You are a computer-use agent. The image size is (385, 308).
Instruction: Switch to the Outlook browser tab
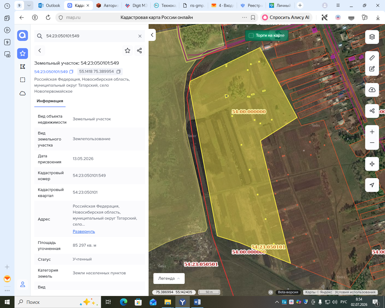pyautogui.click(x=50, y=5)
